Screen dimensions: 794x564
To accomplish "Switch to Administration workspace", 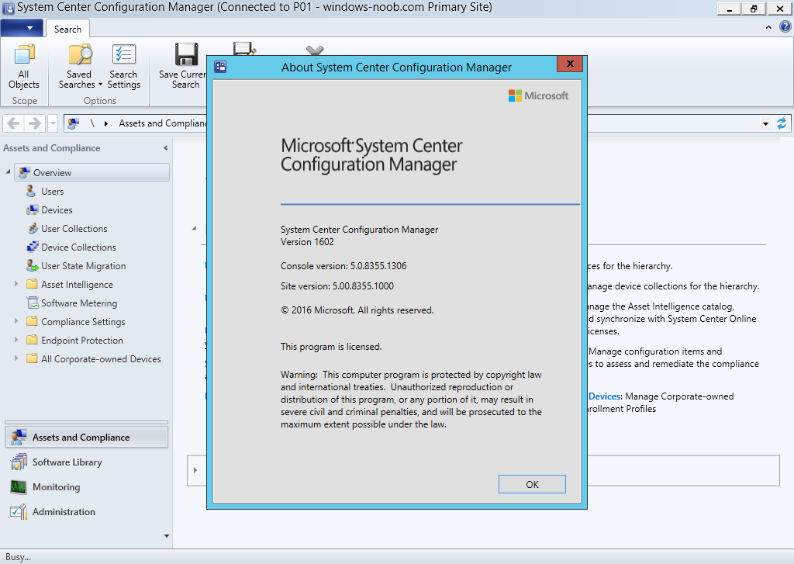I will (87, 512).
